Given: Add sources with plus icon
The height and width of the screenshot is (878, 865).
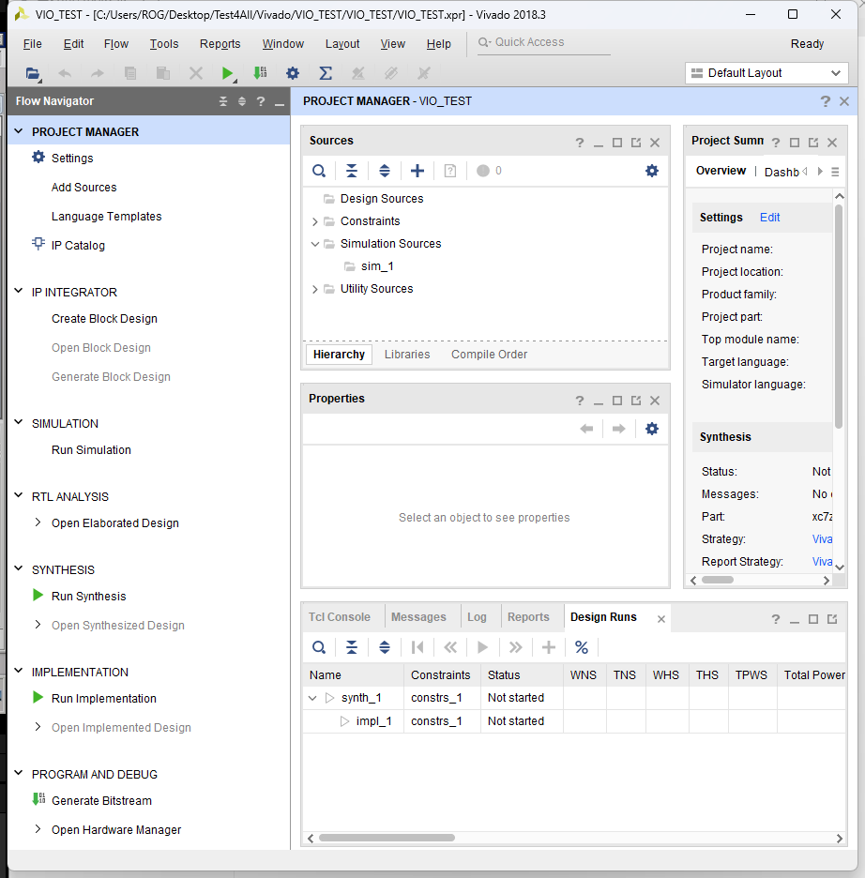Looking at the screenshot, I should coord(417,171).
